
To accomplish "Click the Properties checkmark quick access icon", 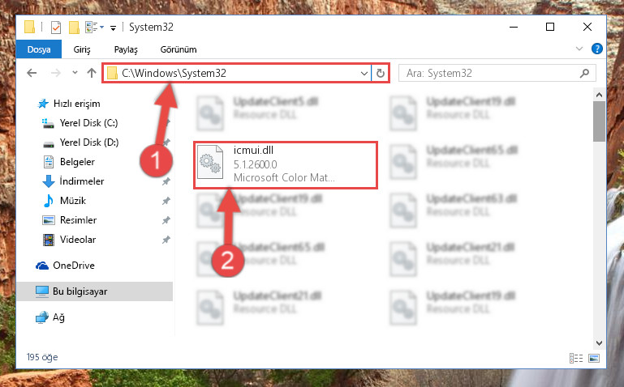I will tap(56, 28).
